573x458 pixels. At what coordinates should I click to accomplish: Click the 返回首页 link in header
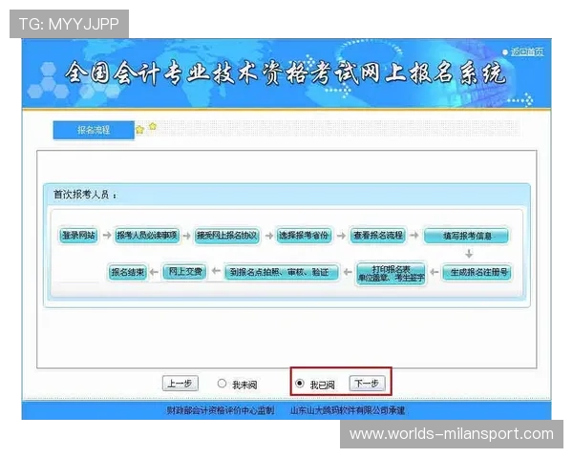tap(526, 52)
